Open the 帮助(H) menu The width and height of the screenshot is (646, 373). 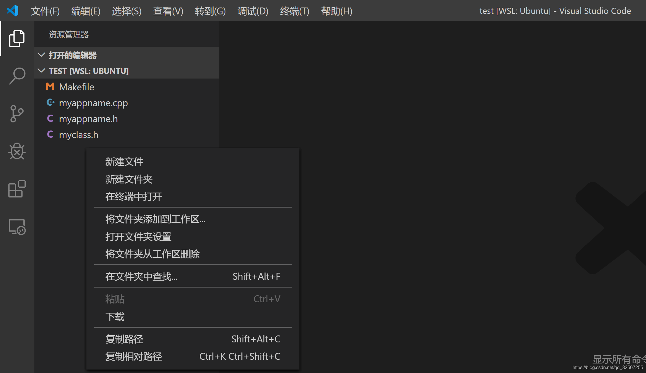point(336,11)
